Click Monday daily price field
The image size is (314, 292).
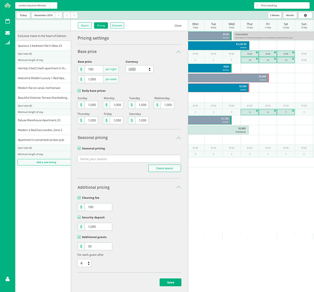point(113,105)
